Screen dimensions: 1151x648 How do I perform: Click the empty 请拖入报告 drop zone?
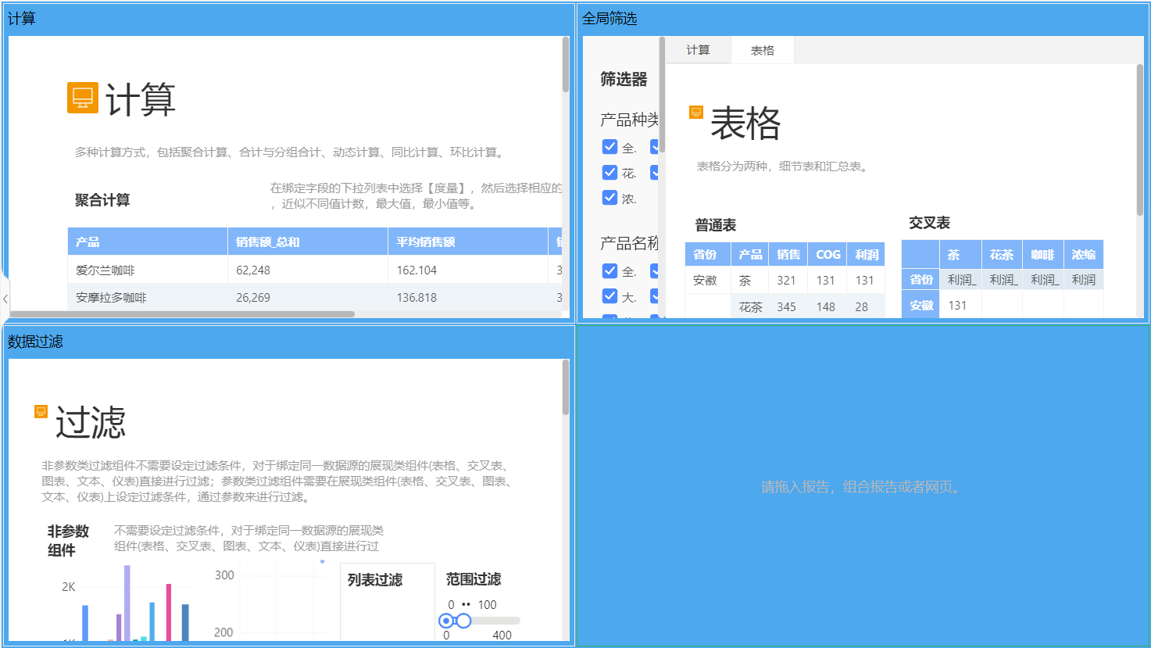coord(862,487)
